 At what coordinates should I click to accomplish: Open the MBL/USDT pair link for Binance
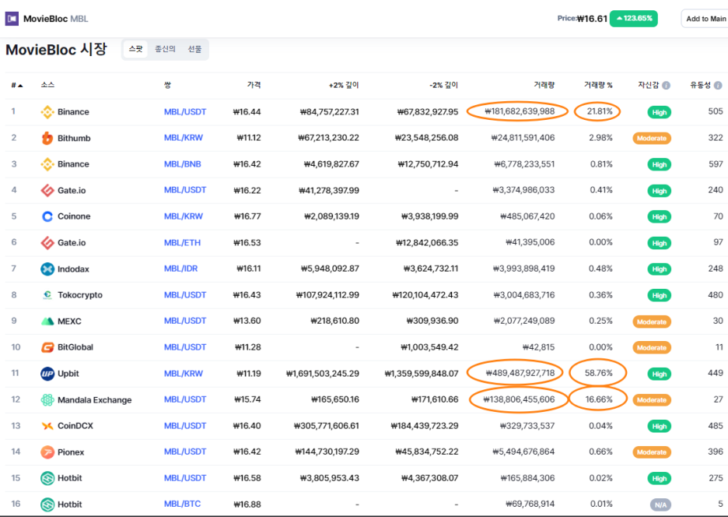185,111
